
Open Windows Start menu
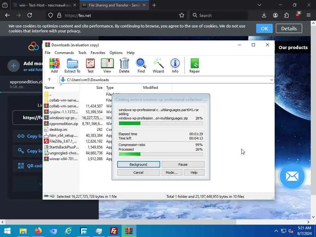7,231
